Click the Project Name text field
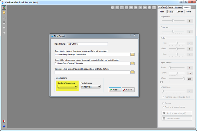This screenshot has width=197, height=131. tap(87, 44)
